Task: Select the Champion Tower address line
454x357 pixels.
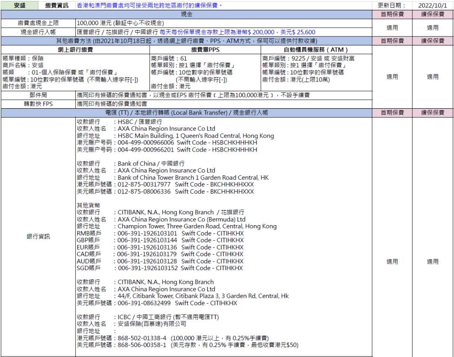Action: point(177,226)
